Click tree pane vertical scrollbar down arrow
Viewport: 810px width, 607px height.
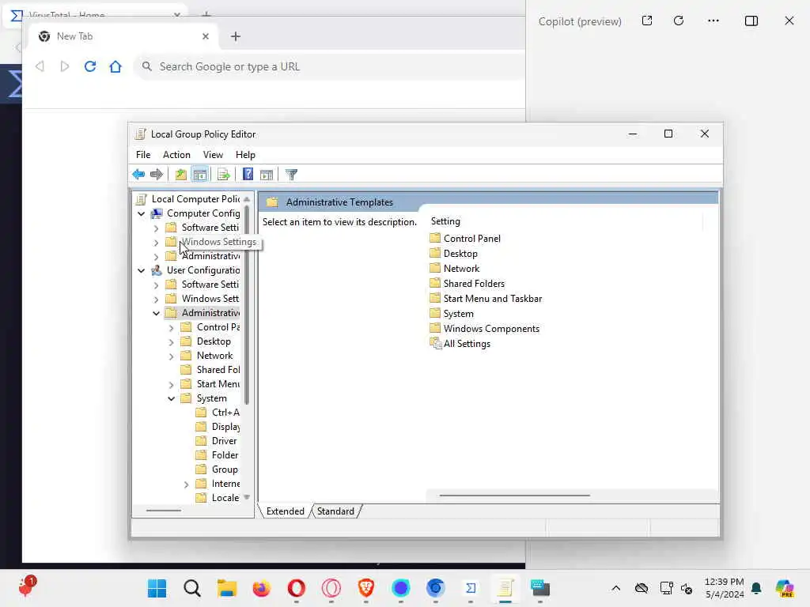247,498
